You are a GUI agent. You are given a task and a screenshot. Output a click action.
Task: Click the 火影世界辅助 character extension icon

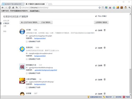point(22,81)
